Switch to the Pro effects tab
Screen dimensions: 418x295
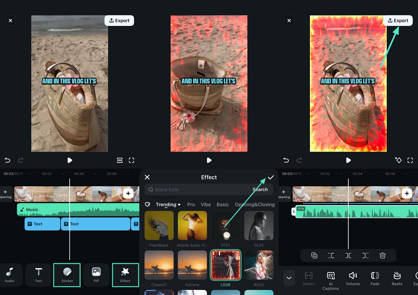click(x=191, y=204)
